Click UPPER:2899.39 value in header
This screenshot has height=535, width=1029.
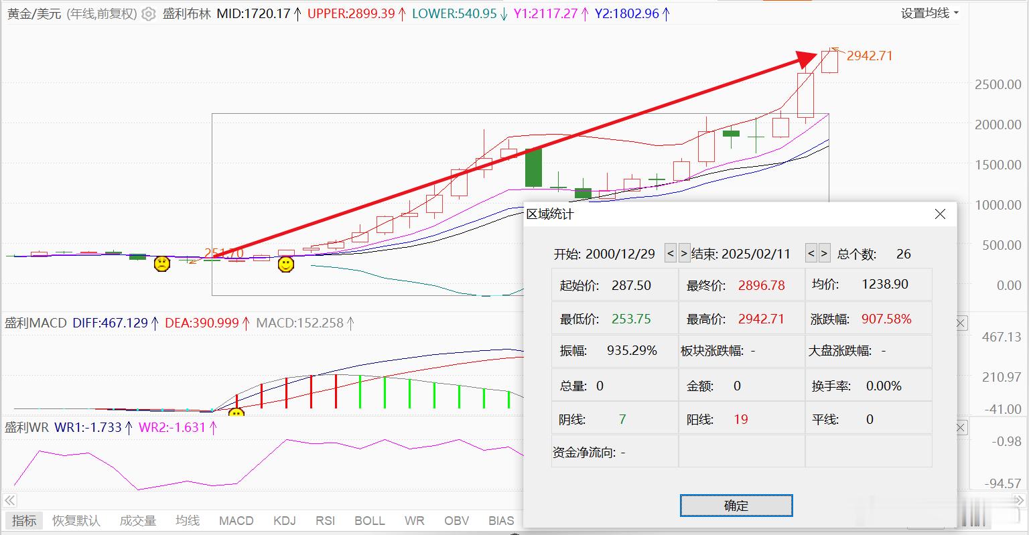pyautogui.click(x=351, y=13)
